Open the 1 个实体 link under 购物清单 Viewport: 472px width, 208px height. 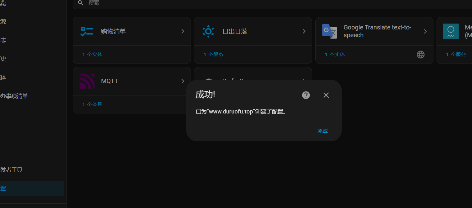click(x=92, y=55)
